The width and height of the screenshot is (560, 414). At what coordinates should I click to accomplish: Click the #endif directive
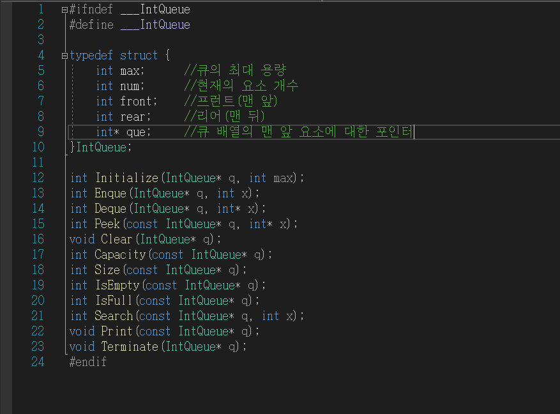[x=88, y=362]
